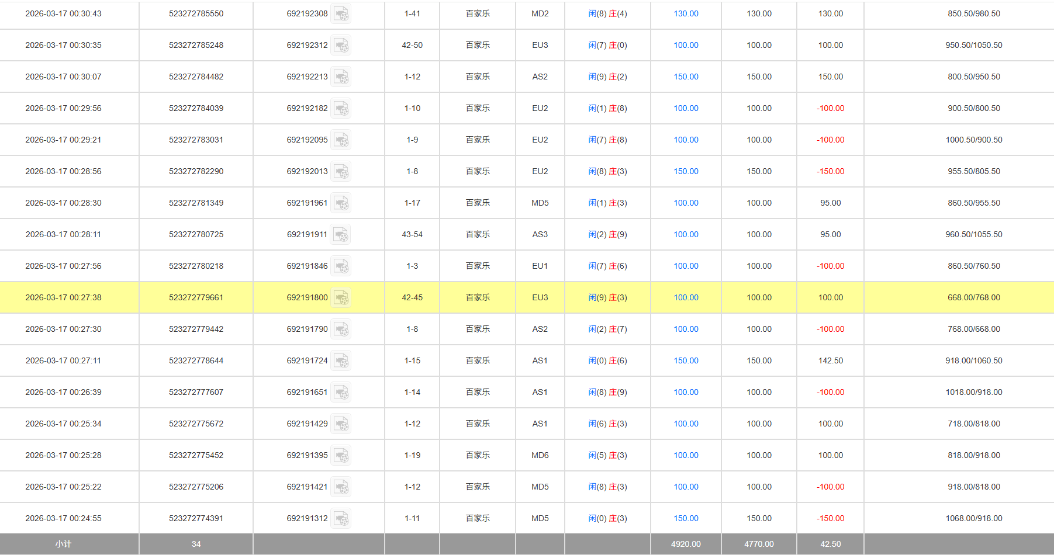This screenshot has width=1054, height=555.
Task: Open the blue 100.00 amount in the 00:25:28 row
Action: point(686,455)
